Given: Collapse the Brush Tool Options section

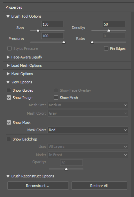Looking at the screenshot, I should tap(8, 17).
